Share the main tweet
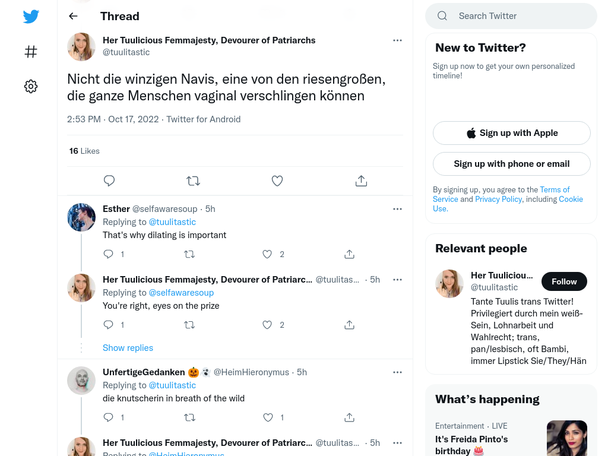608x456 pixels. tap(362, 180)
